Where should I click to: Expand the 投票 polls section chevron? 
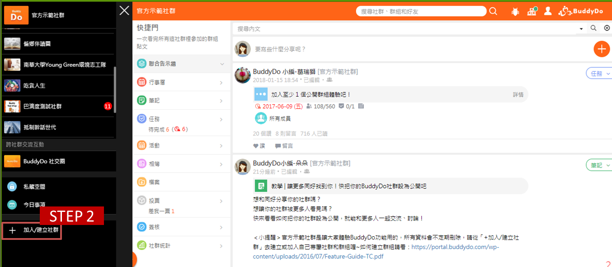(x=221, y=200)
